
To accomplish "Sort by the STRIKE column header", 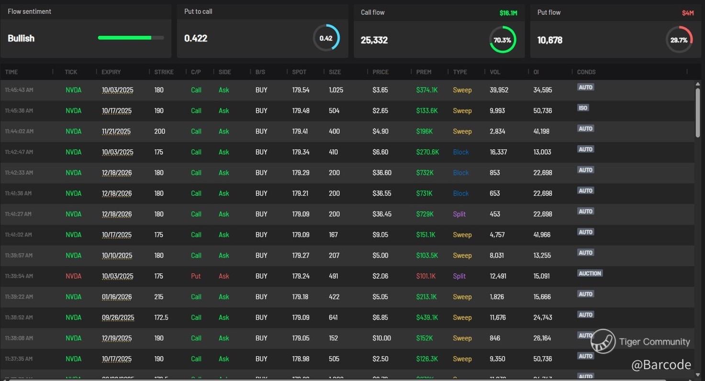I will click(x=164, y=72).
